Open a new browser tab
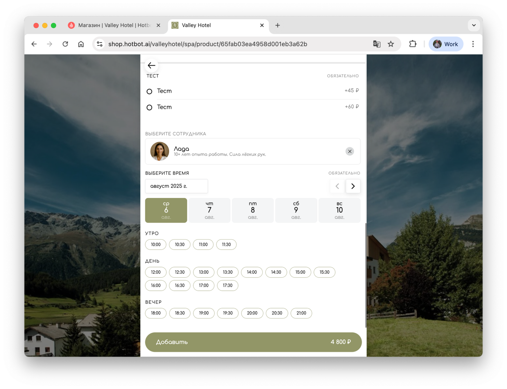 point(278,25)
